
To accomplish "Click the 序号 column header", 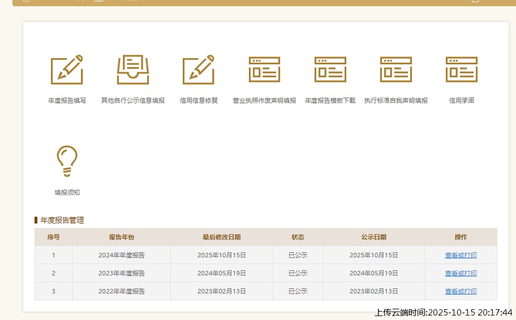I will (x=54, y=237).
